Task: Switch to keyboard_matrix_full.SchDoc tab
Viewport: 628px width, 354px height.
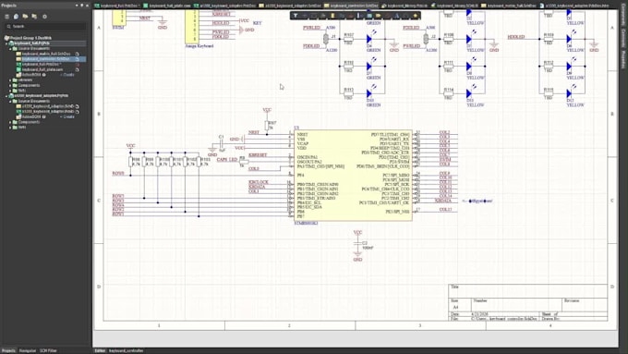Action: pos(510,6)
